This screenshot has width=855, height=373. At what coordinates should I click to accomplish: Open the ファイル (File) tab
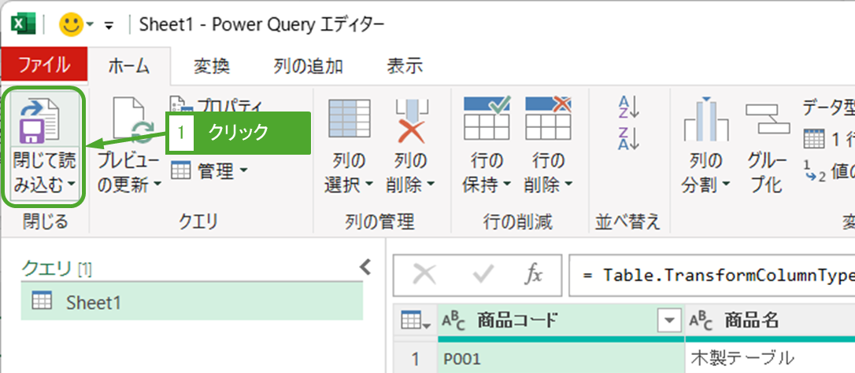click(x=44, y=65)
